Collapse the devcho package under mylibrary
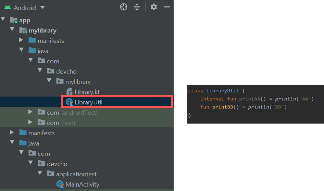This screenshot has width=324, height=191. pyautogui.click(x=40, y=71)
